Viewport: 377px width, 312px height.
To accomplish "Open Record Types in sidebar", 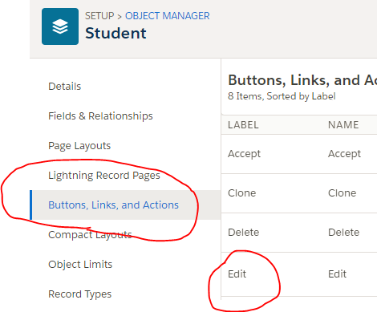I will pos(79,294).
